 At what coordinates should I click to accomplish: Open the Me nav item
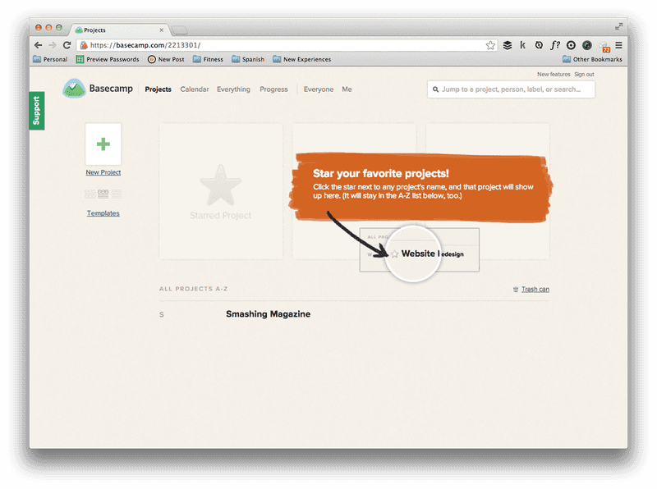(347, 89)
